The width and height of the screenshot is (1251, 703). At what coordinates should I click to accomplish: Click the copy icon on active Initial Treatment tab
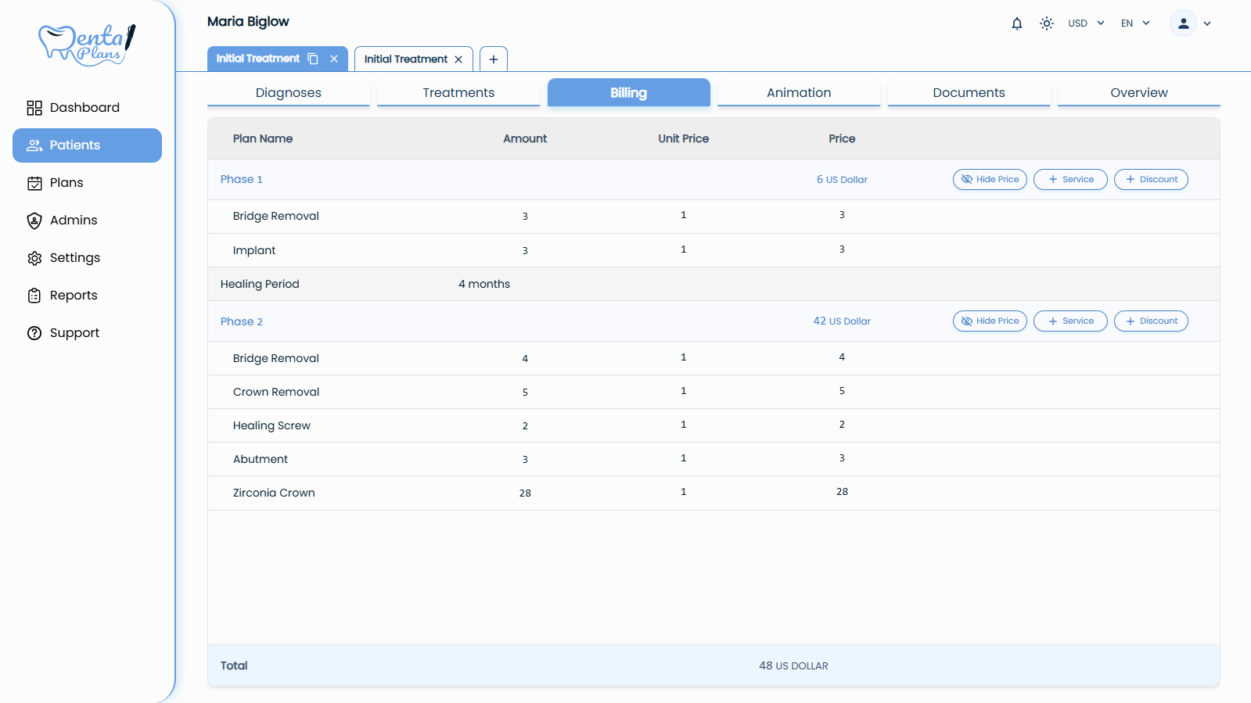point(313,59)
